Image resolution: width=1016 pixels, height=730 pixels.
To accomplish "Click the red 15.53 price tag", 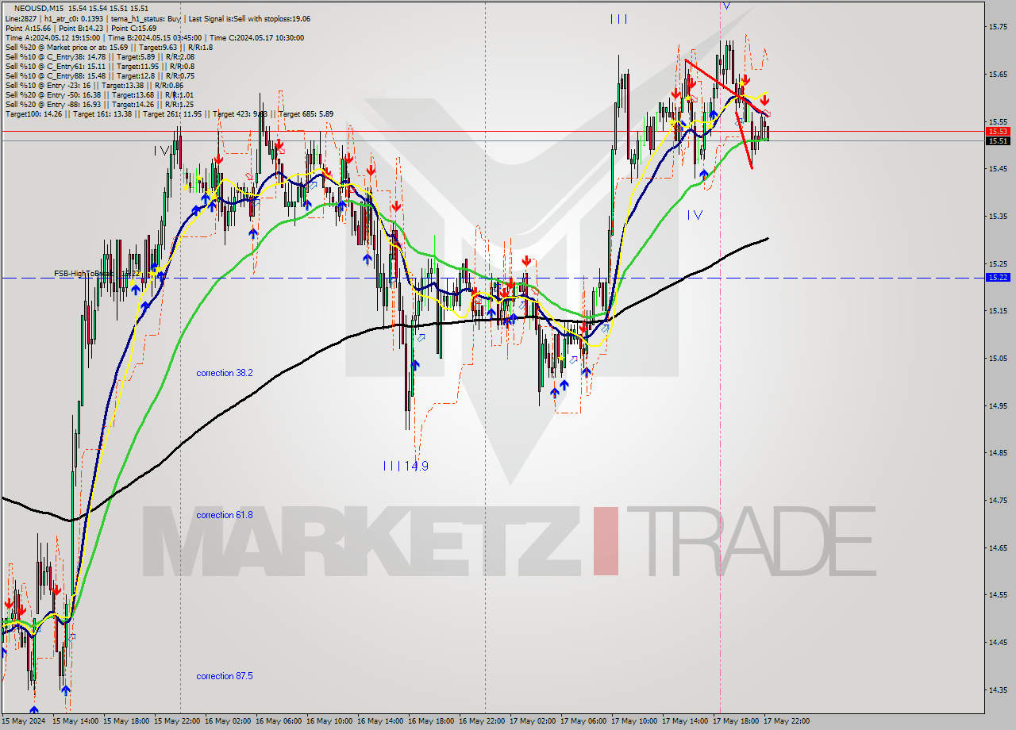I will click(997, 131).
